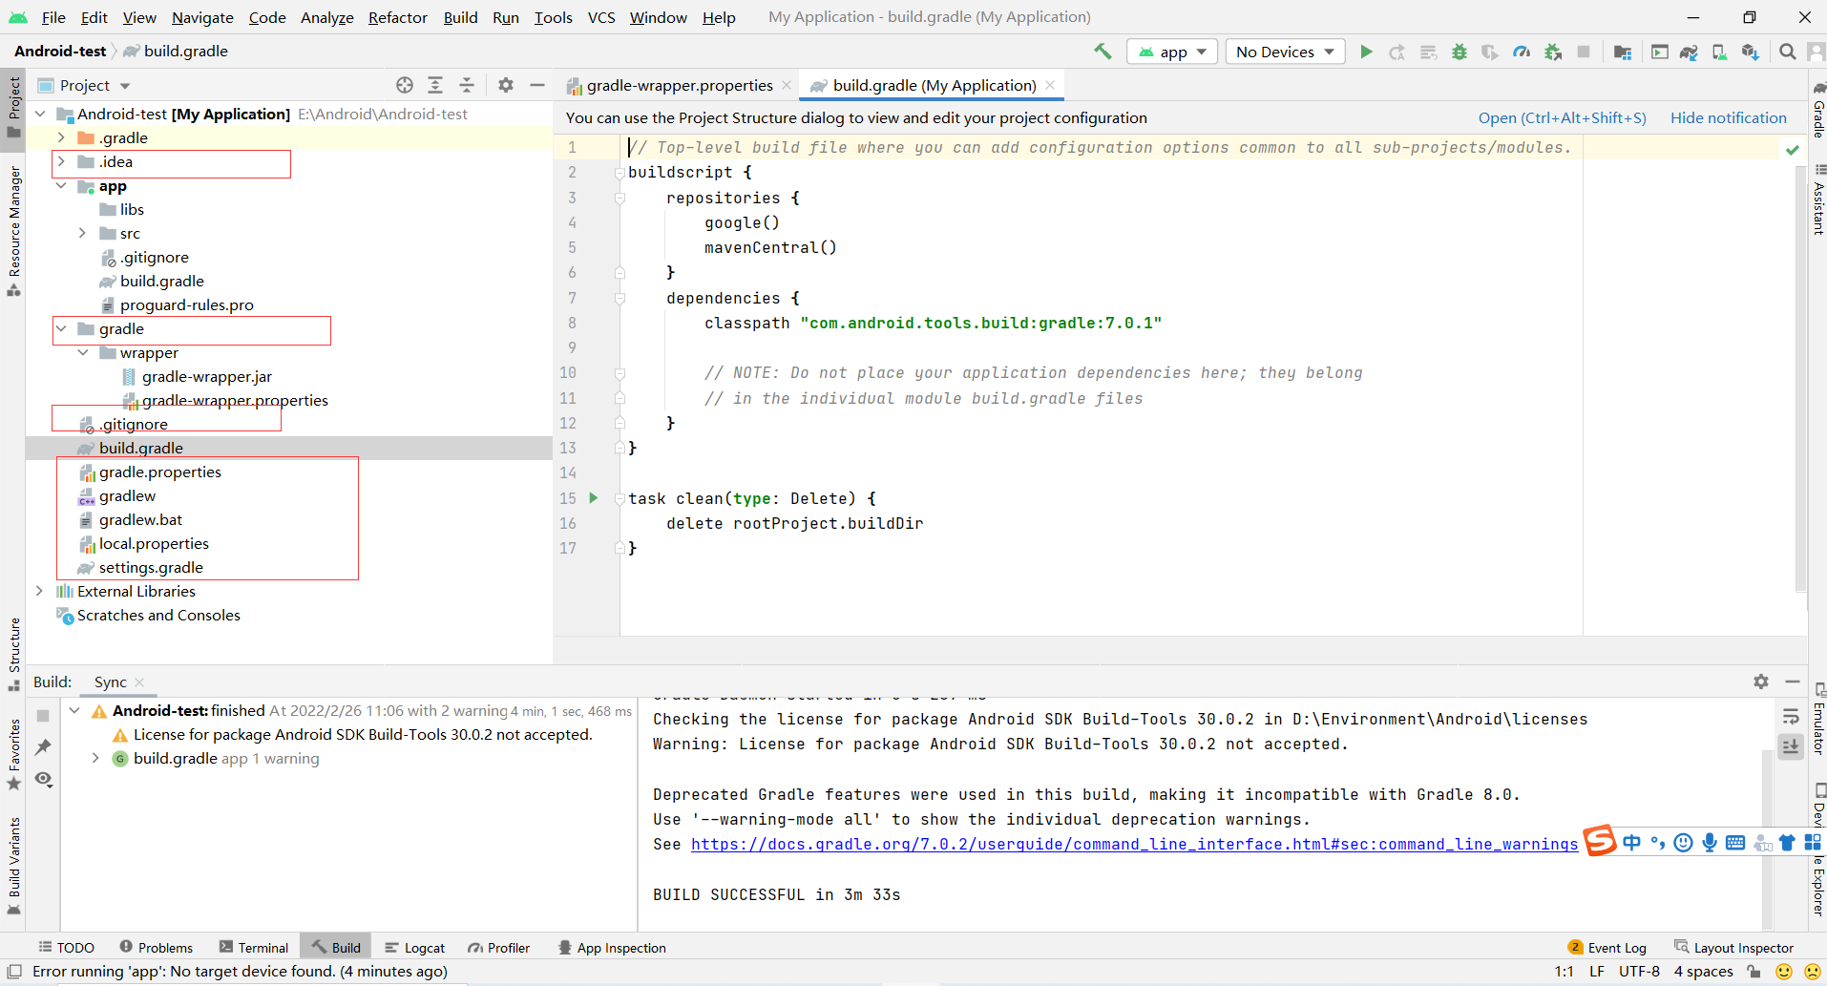Open the app run configuration dropdown
The width and height of the screenshot is (1827, 986).
click(1172, 52)
